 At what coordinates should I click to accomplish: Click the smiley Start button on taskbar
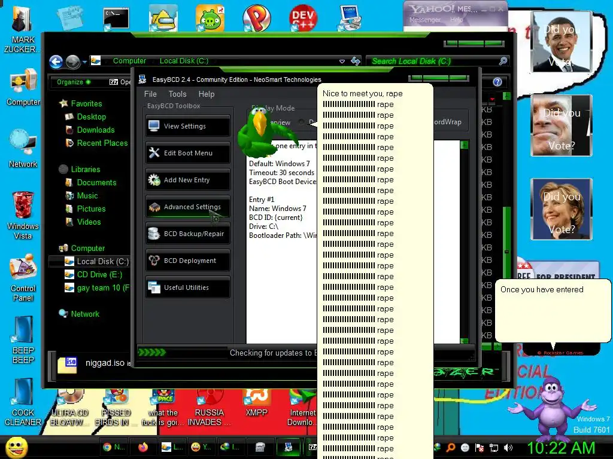tap(16, 447)
